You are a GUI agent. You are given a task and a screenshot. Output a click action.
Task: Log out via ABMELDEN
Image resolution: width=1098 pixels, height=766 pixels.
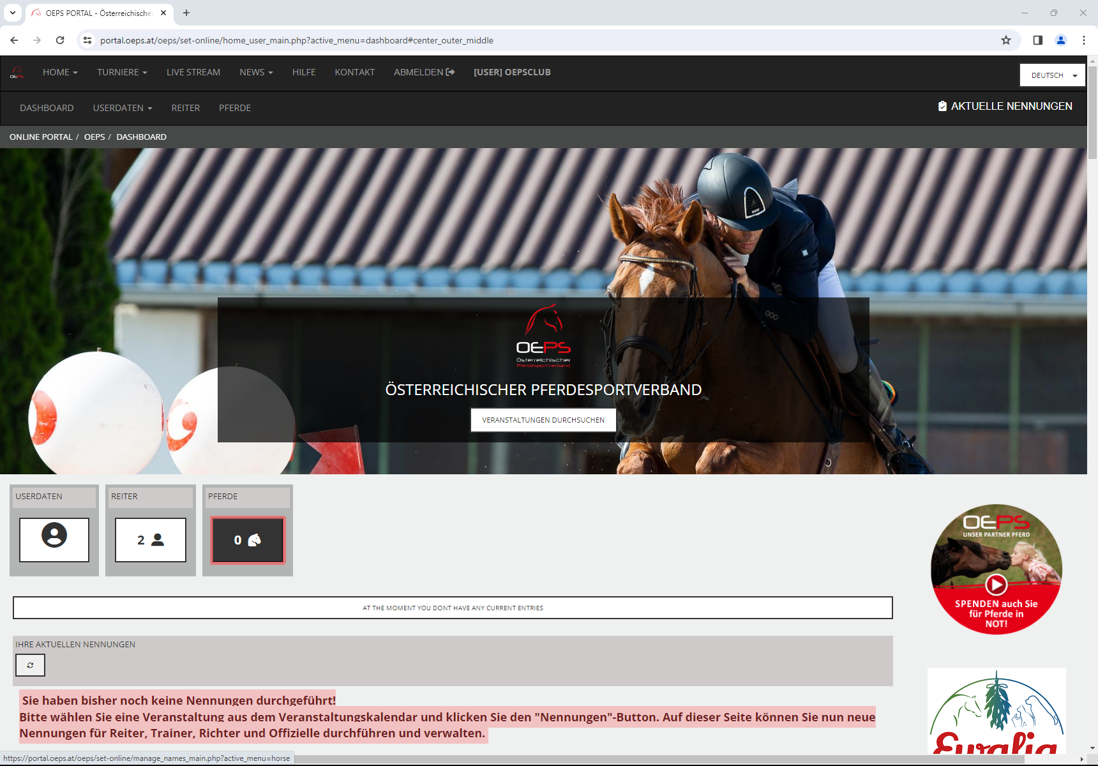[x=424, y=72]
